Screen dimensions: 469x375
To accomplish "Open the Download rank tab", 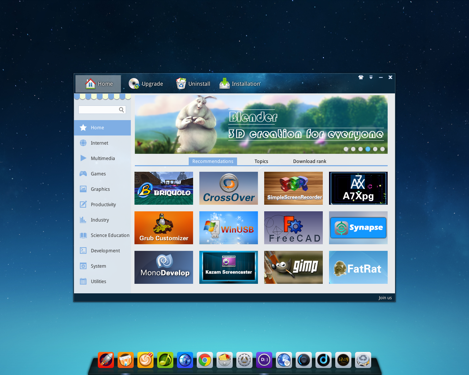I will (310, 161).
